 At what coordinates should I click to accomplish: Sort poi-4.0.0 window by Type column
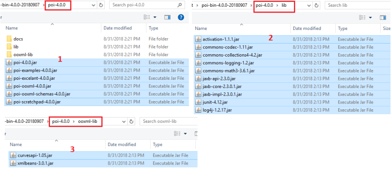pyautogui.click(x=153, y=28)
